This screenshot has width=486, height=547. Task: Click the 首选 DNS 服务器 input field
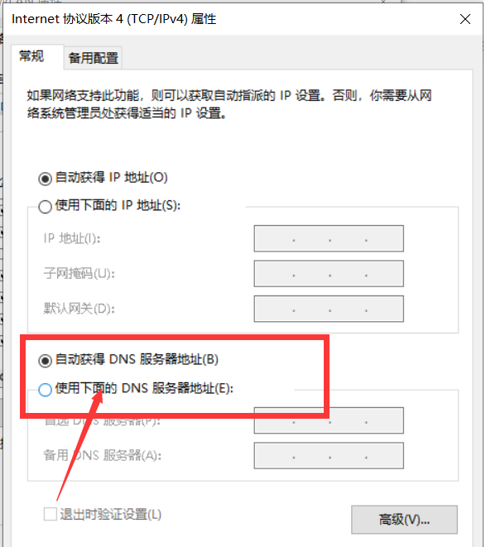(x=329, y=420)
